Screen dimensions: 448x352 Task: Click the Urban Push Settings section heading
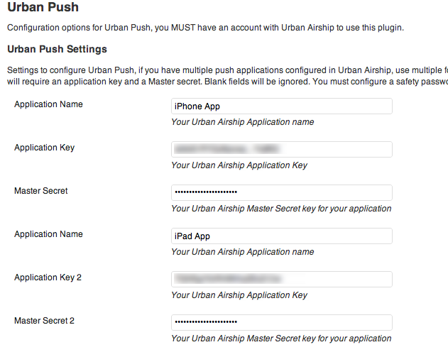(x=57, y=49)
